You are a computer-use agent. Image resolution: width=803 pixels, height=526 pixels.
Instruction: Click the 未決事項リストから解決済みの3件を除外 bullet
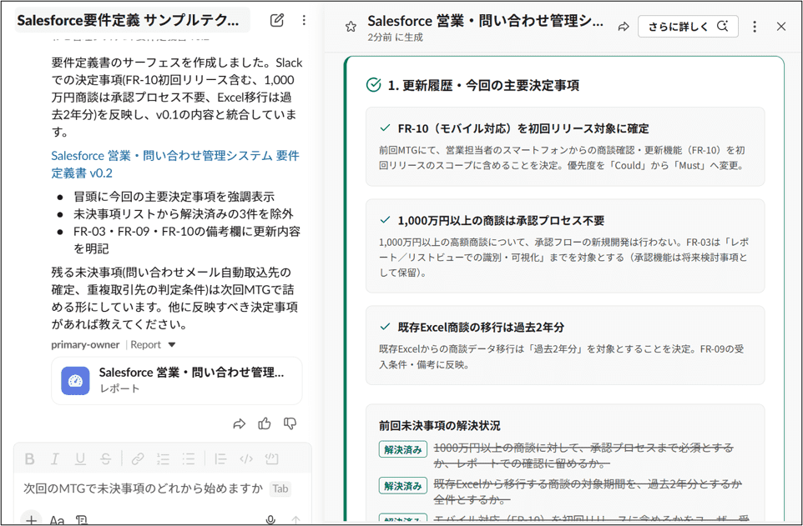click(184, 214)
